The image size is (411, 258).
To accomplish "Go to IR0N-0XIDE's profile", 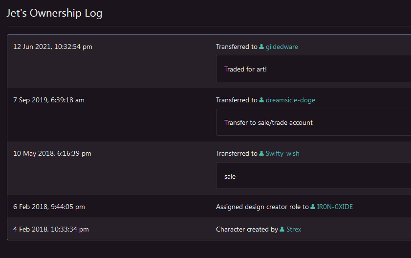I will pyautogui.click(x=335, y=207).
